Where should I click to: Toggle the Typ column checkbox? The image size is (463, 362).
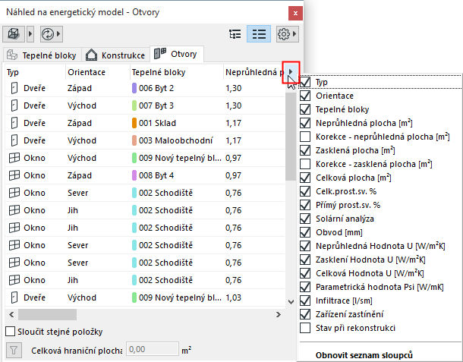[305, 82]
